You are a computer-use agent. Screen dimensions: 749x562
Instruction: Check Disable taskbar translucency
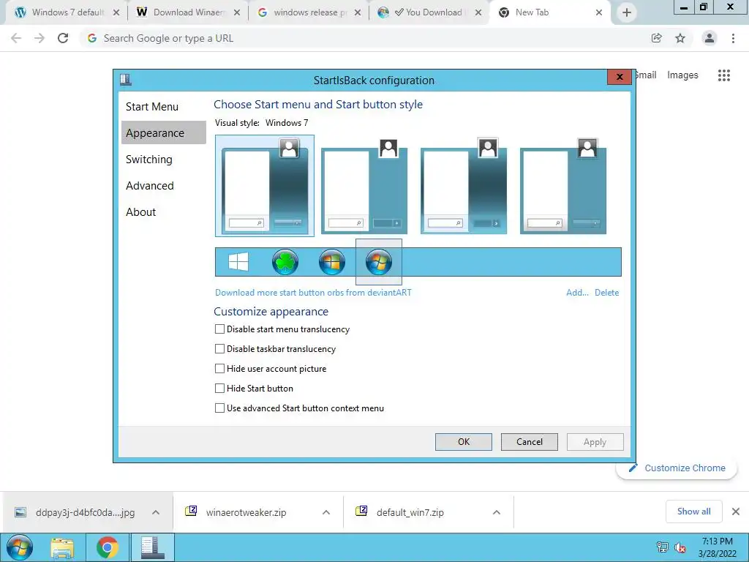[219, 349]
